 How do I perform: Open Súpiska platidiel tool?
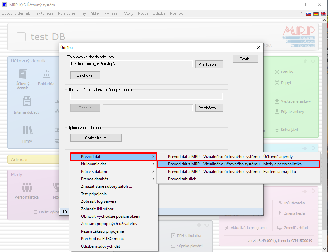[x=187, y=246]
